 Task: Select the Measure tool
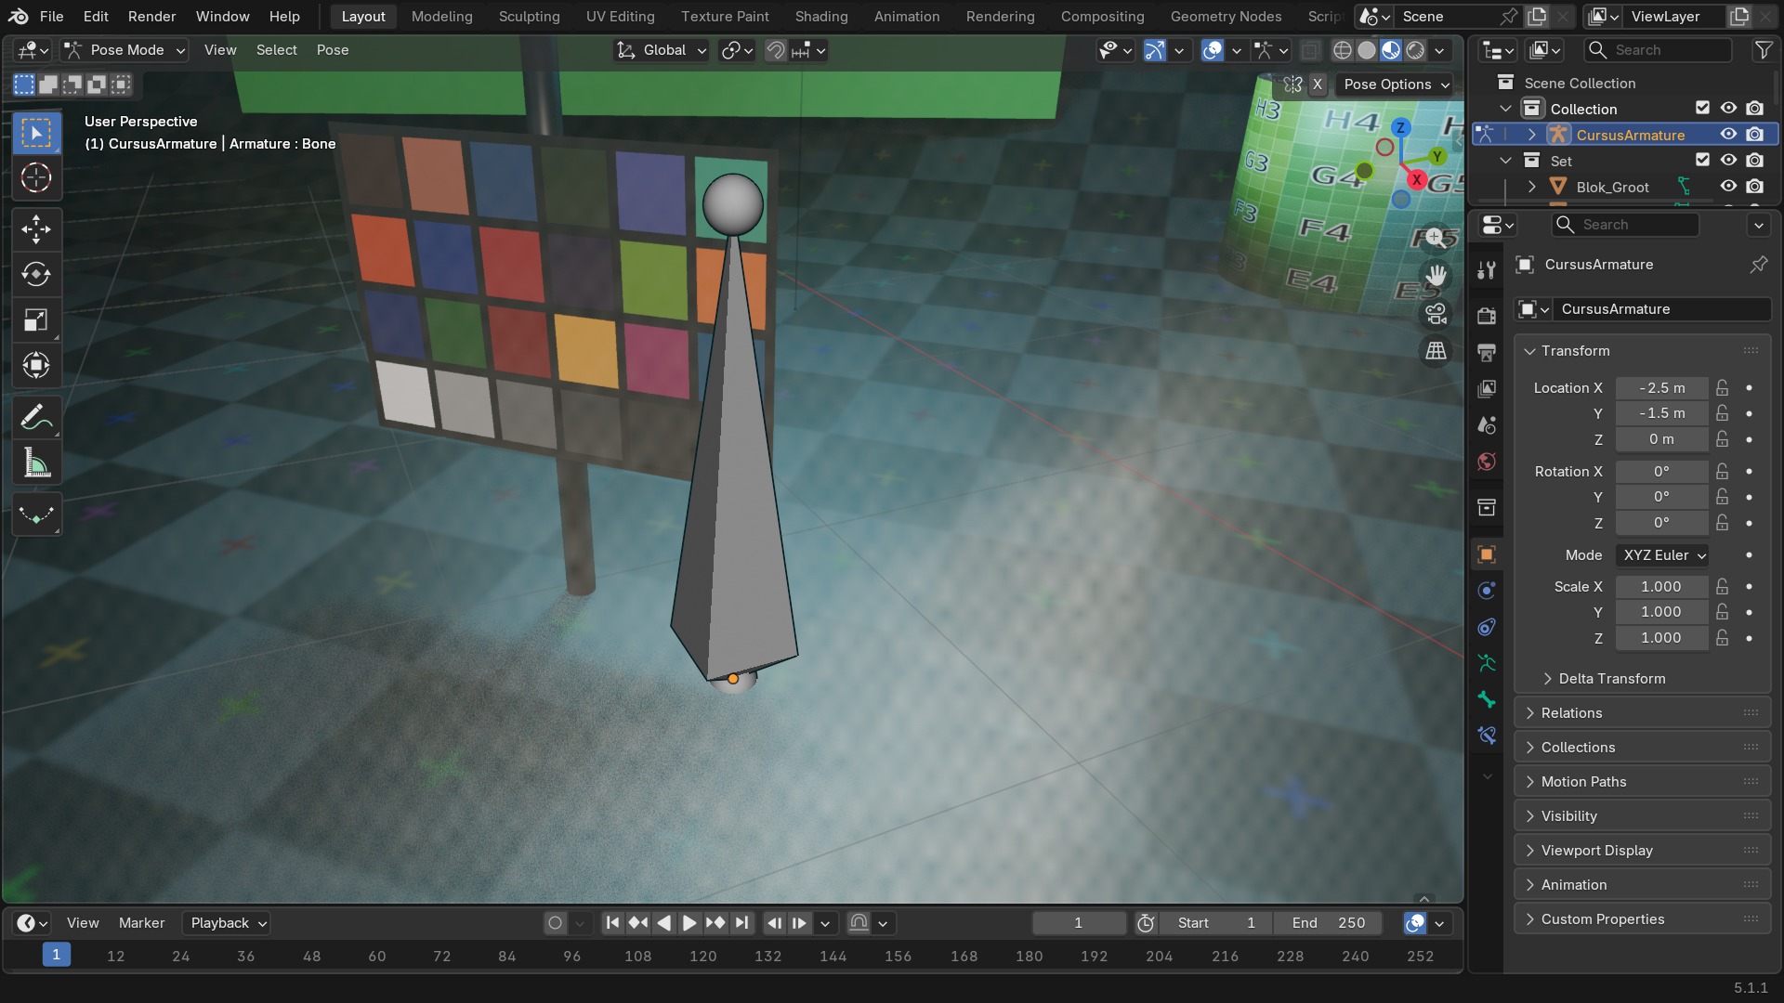coord(36,462)
